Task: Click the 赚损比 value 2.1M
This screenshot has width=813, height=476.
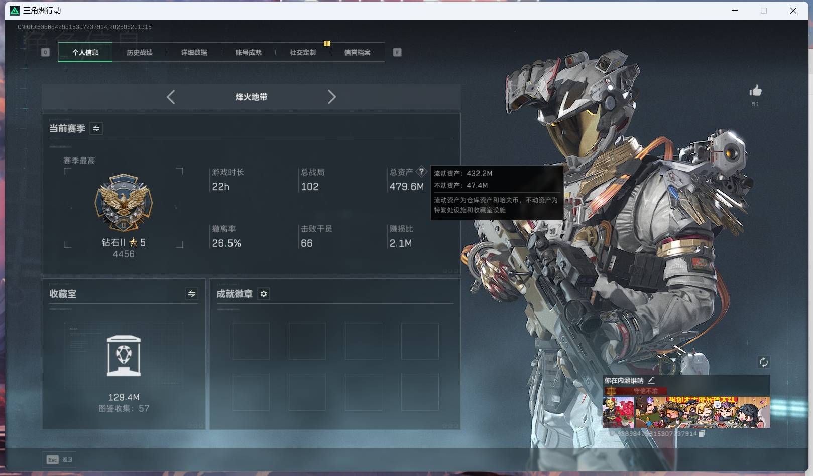Action: (401, 243)
